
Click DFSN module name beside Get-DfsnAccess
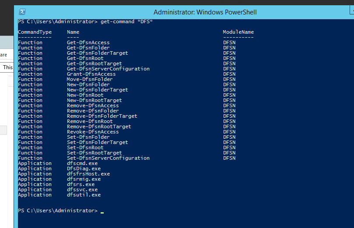coord(229,42)
